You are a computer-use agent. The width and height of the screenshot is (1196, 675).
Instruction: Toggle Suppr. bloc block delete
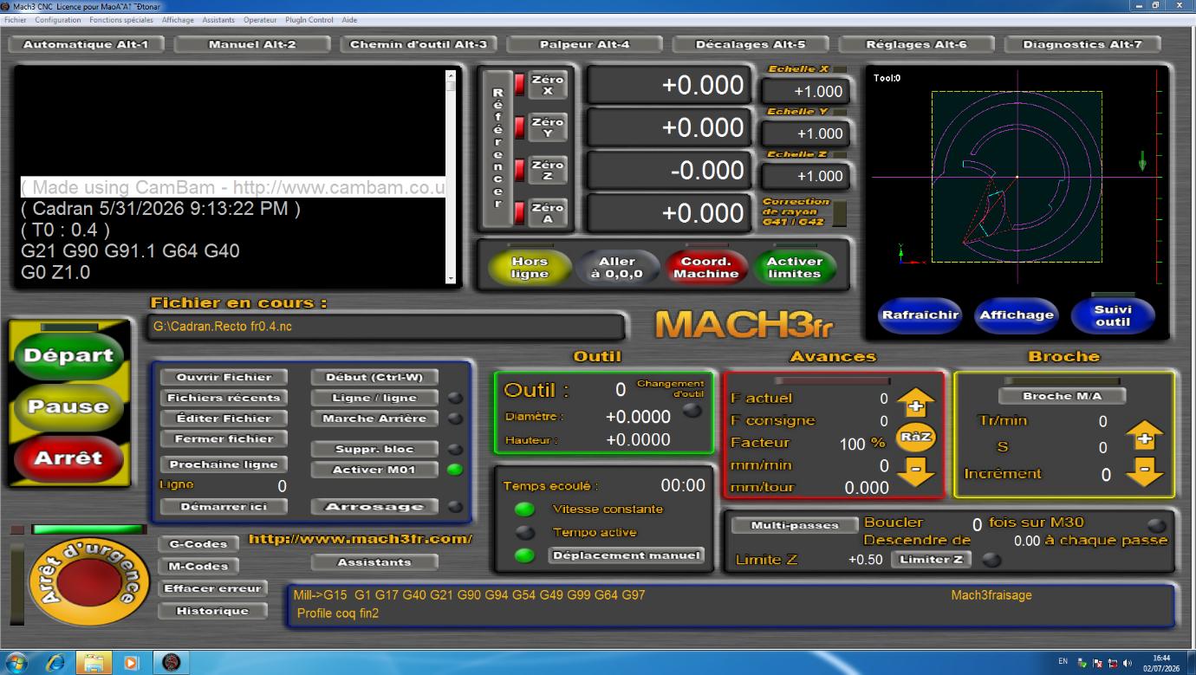(374, 449)
